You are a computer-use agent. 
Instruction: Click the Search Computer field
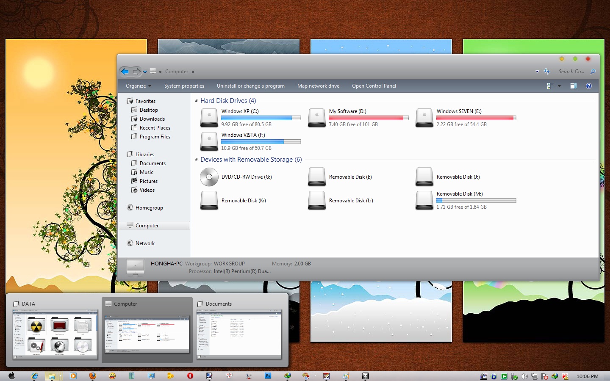pos(572,72)
